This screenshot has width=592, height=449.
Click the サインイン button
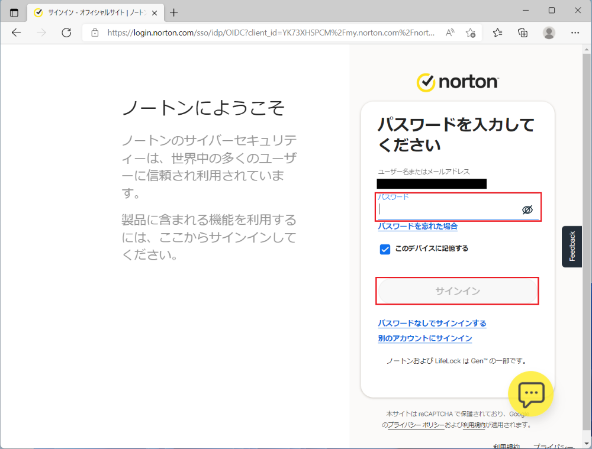click(458, 291)
